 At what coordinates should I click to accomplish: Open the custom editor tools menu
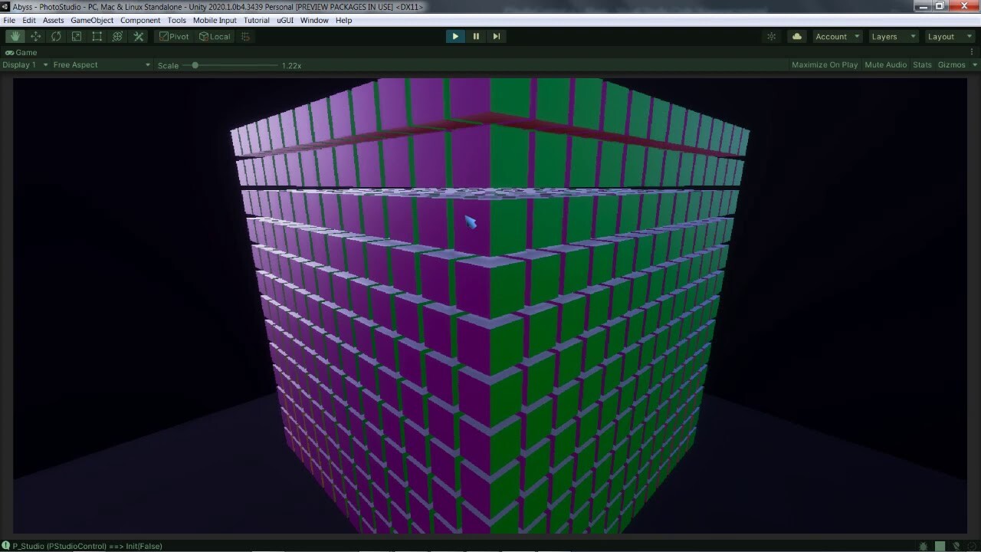pyautogui.click(x=138, y=36)
